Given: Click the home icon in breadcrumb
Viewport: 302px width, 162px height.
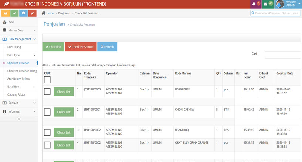Looking at the screenshot, I should tap(43, 13).
